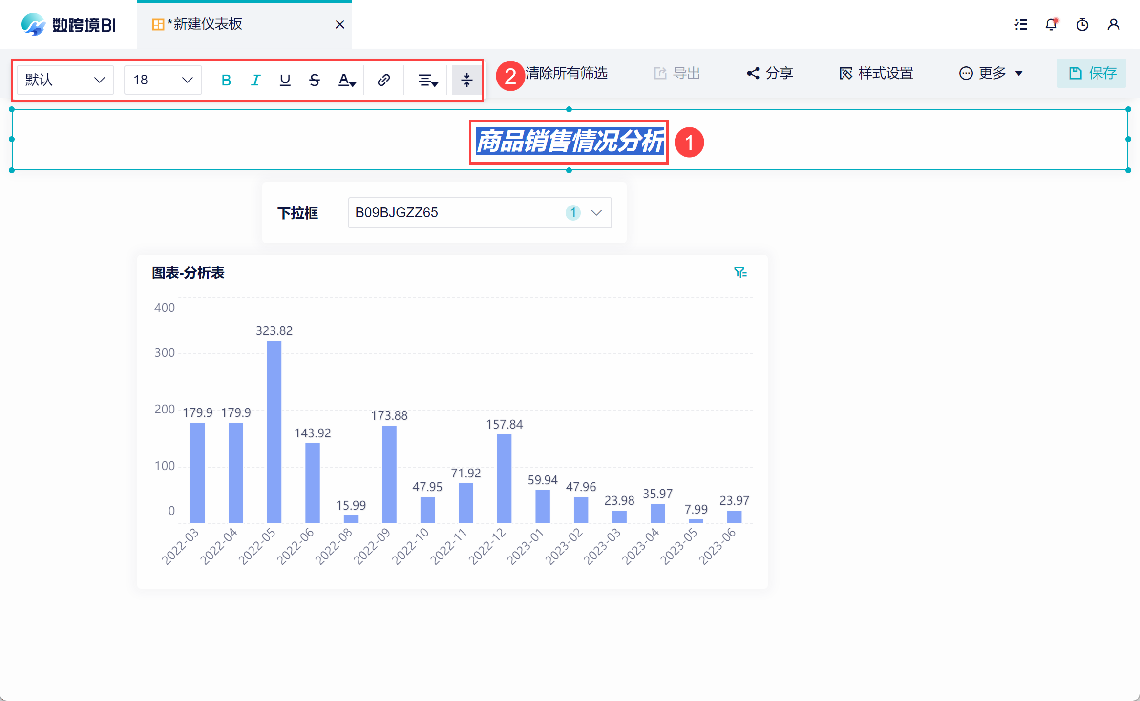Toggle italic text formatting
Screen dimensions: 1140x701
(x=255, y=80)
